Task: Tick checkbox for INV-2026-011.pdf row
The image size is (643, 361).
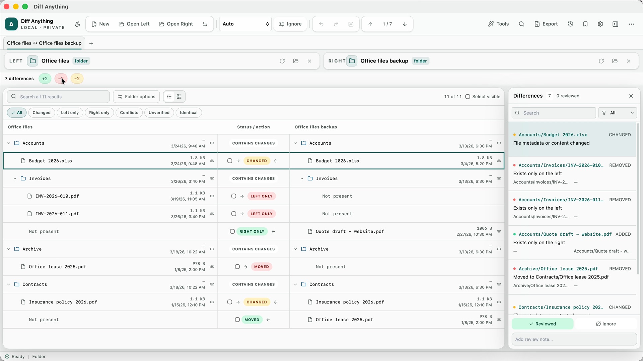Action: [x=234, y=214]
